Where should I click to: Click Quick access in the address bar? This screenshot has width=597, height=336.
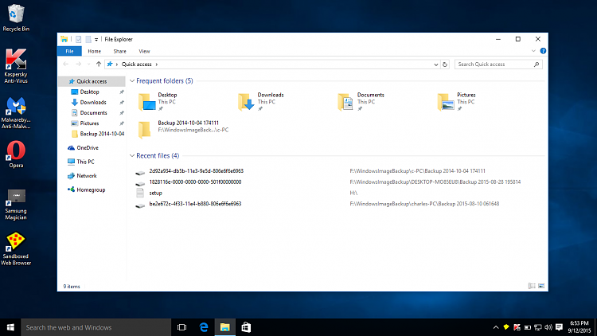pyautogui.click(x=136, y=64)
